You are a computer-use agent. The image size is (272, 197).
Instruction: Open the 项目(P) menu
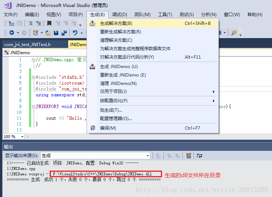tap(76, 15)
